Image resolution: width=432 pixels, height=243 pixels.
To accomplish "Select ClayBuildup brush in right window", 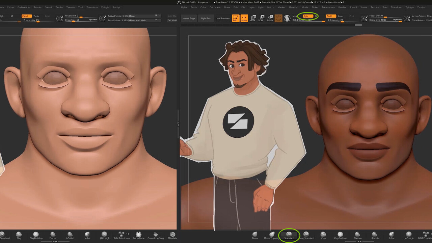I will 340,236.
